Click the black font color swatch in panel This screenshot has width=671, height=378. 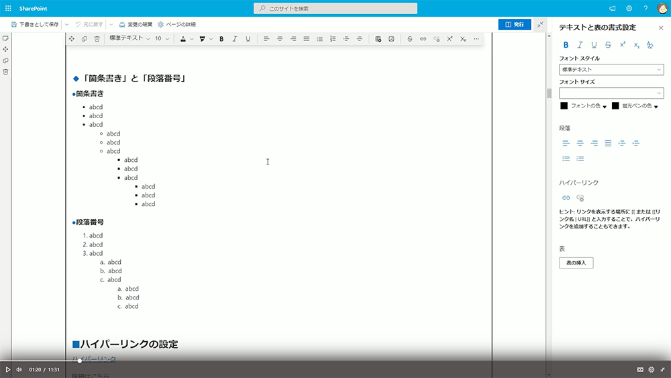pos(564,105)
